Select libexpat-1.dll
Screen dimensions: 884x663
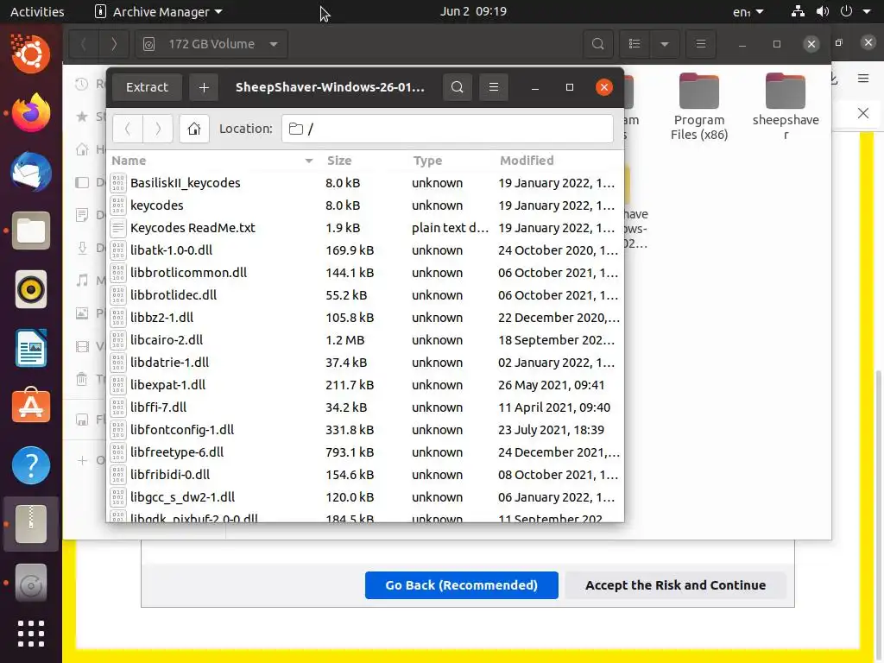[365, 385]
